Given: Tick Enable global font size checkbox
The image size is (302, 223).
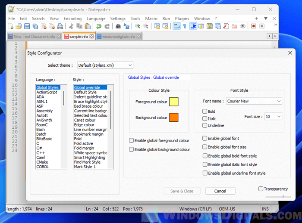Looking at the screenshot, I should pyautogui.click(x=204, y=147).
